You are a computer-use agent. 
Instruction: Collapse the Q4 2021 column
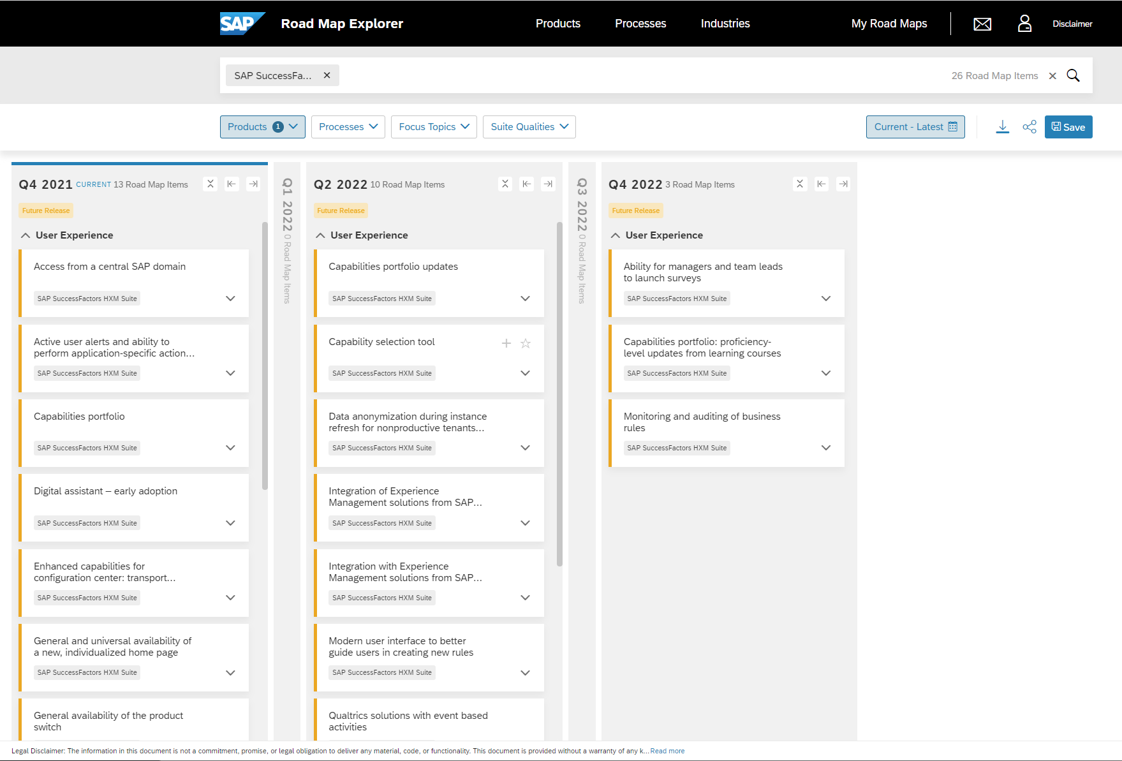pos(210,184)
